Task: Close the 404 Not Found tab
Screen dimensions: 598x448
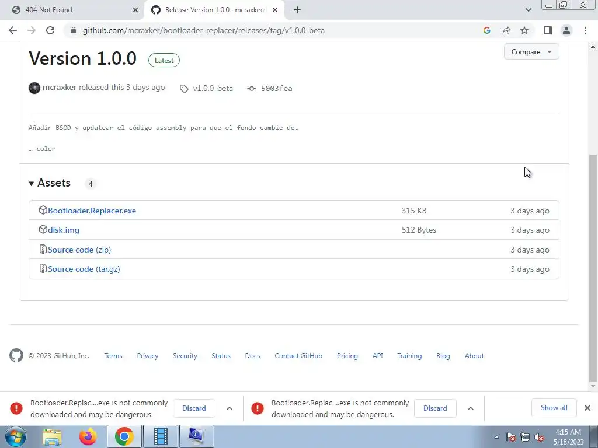Action: pos(135,10)
